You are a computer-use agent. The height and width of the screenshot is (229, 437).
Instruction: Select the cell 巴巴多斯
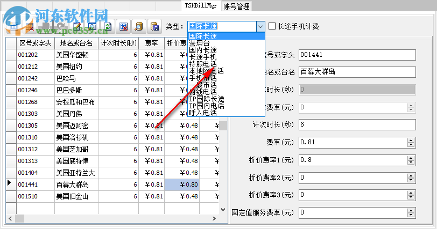point(76,90)
